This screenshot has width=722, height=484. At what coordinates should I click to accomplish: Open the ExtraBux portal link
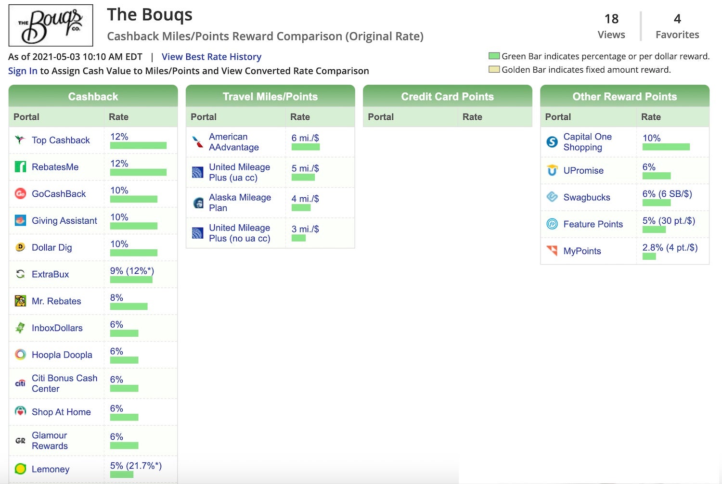tap(50, 274)
